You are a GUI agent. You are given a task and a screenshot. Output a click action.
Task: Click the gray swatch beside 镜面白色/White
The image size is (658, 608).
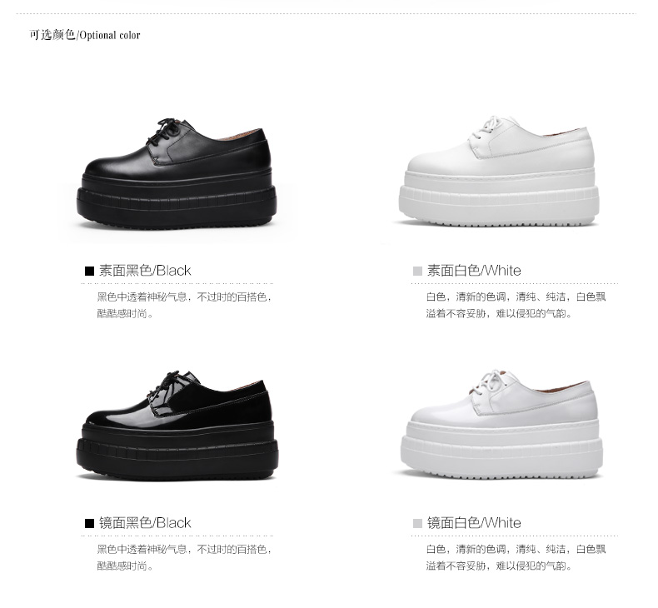click(417, 523)
